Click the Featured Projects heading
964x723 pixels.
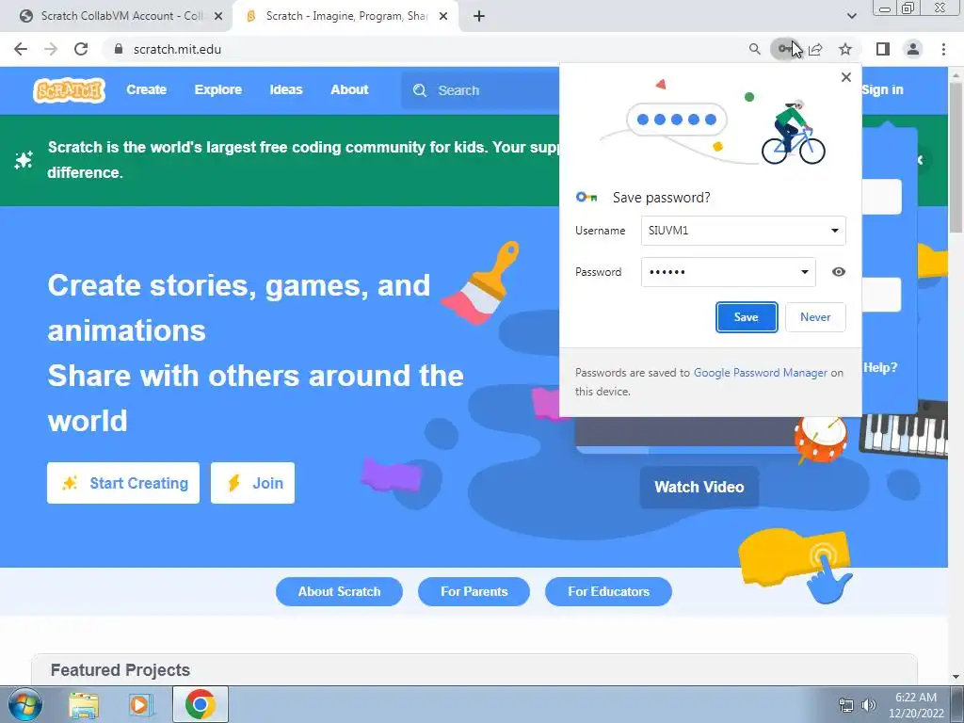click(120, 670)
